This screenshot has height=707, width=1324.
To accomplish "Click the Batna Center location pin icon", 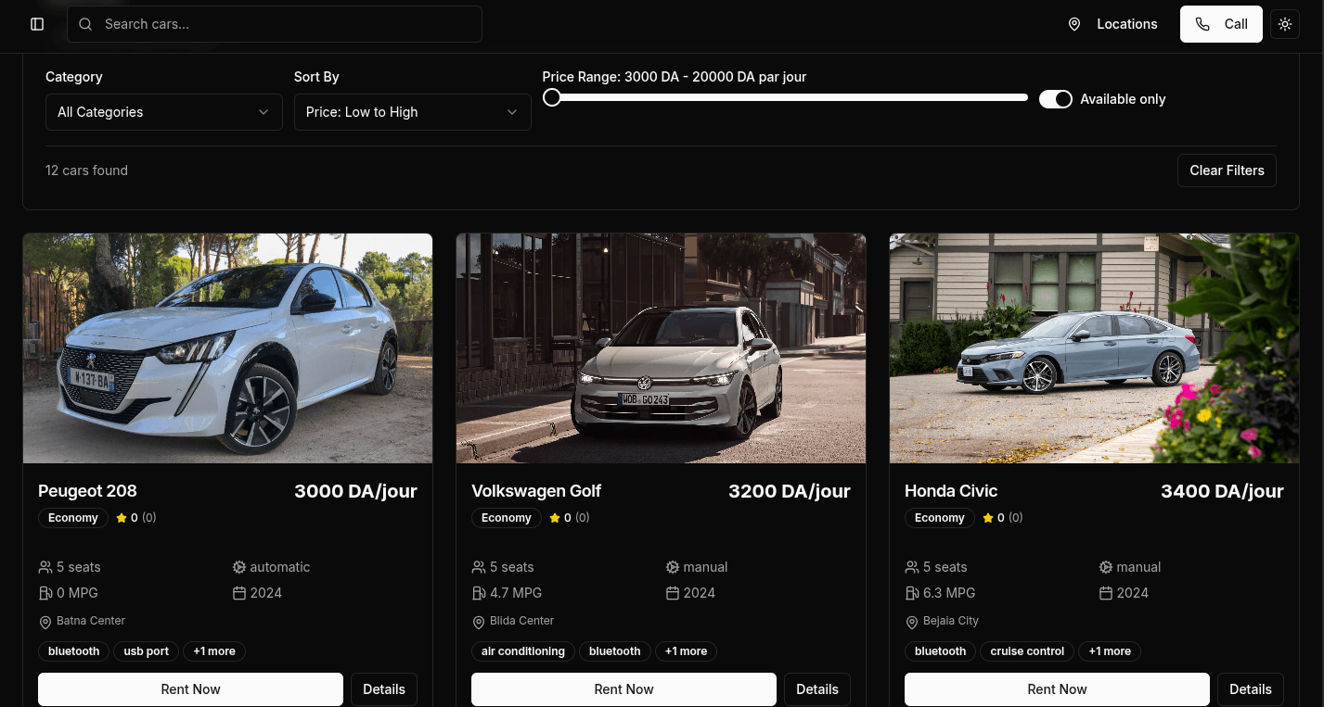I will 45,622.
